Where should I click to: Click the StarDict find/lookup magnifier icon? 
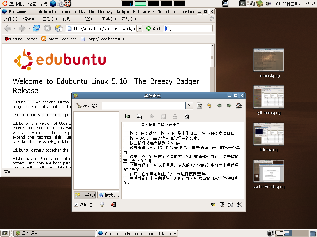(x=199, y=106)
